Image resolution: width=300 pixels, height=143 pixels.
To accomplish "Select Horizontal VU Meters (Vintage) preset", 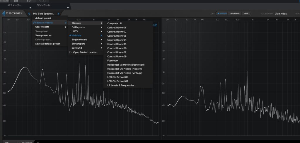I will (x=125, y=73).
